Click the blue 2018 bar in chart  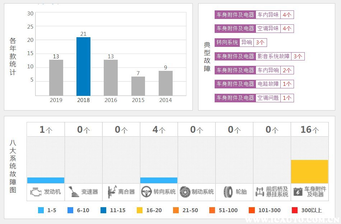[83, 66]
